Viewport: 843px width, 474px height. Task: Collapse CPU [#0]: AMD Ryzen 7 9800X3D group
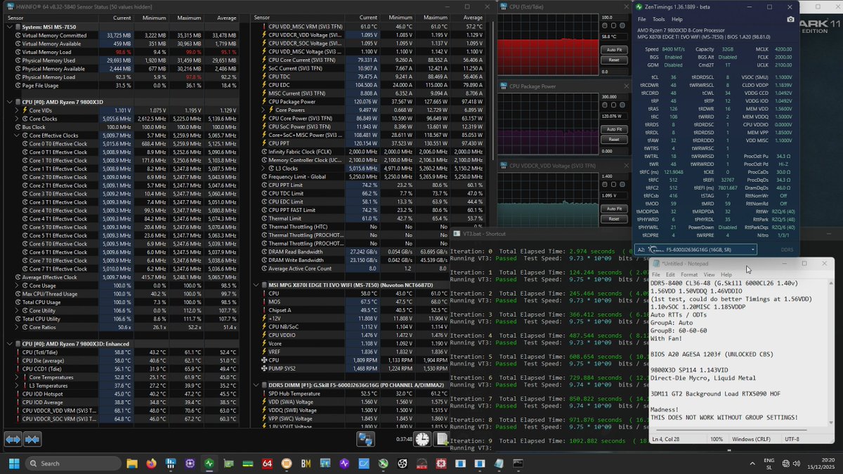tap(9, 102)
